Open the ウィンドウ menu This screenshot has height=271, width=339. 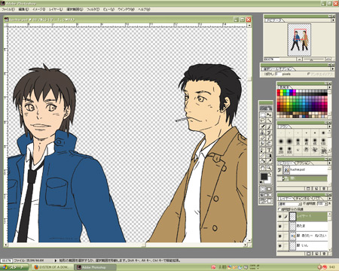coord(126,9)
